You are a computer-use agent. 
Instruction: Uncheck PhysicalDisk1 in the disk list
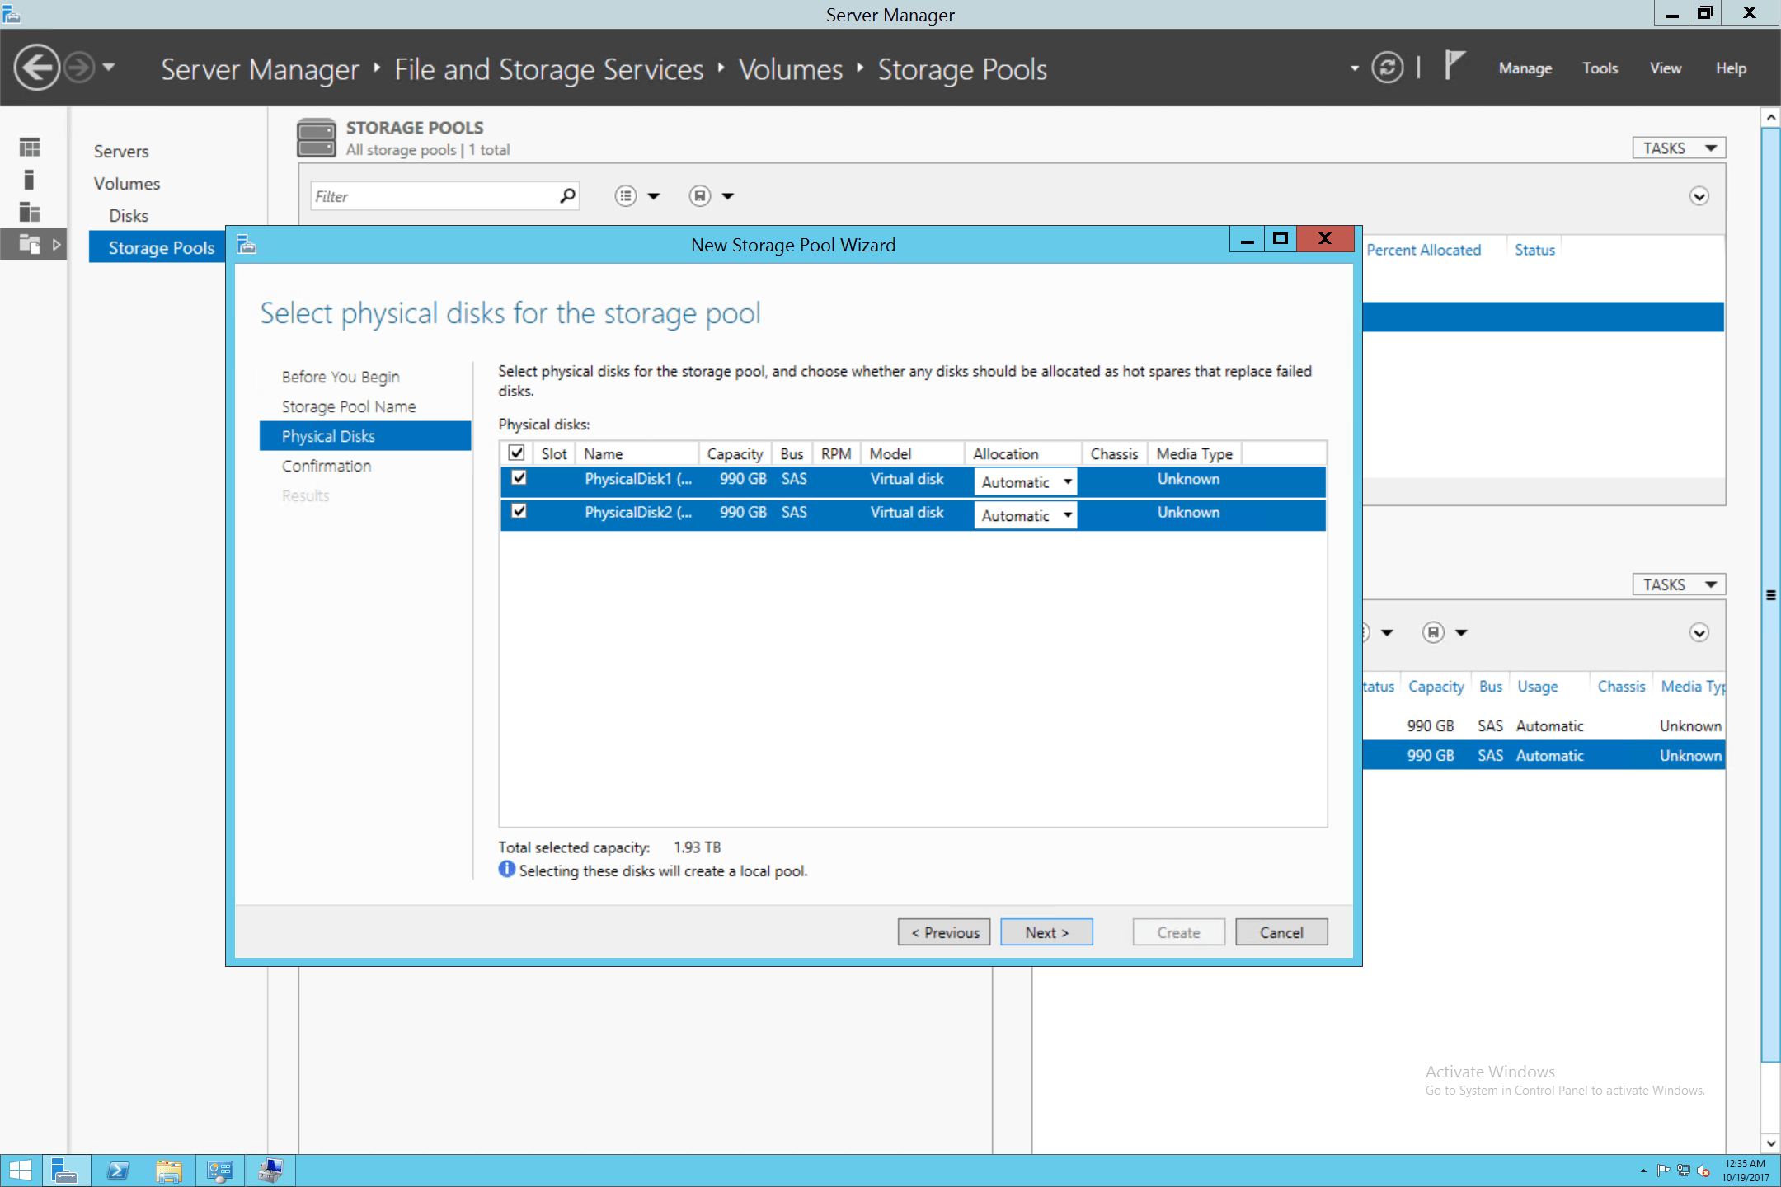point(519,478)
